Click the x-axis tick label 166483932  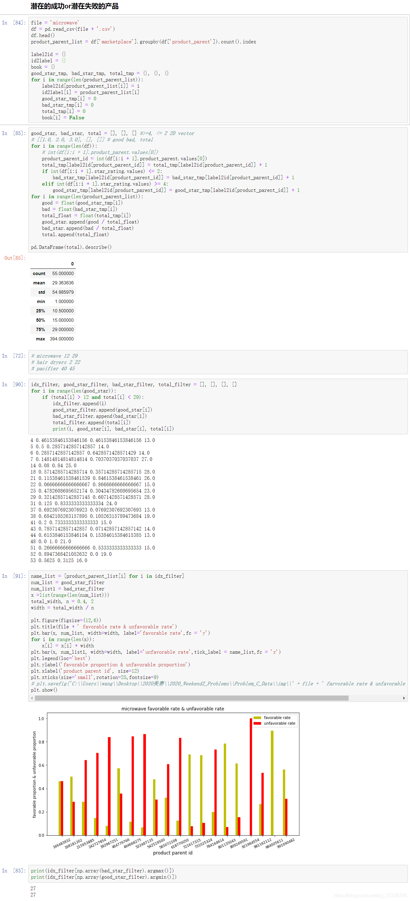click(62, 843)
